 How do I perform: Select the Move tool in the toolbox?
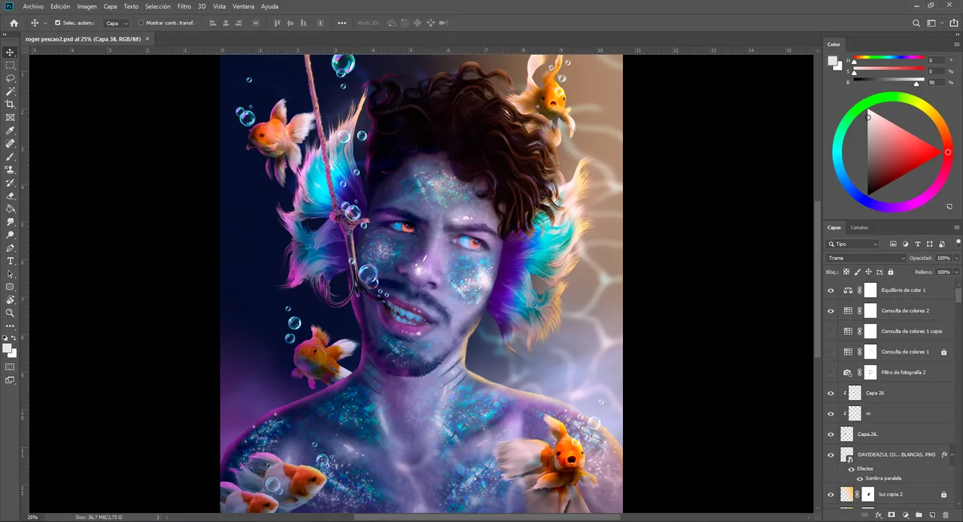coord(11,52)
